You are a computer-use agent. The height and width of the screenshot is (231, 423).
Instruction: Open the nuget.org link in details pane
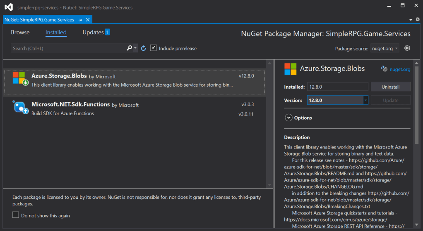400,69
